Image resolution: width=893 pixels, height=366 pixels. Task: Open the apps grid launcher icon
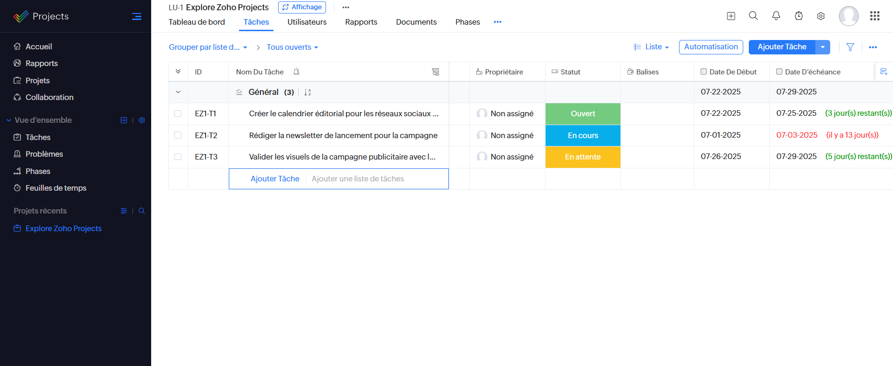point(874,16)
